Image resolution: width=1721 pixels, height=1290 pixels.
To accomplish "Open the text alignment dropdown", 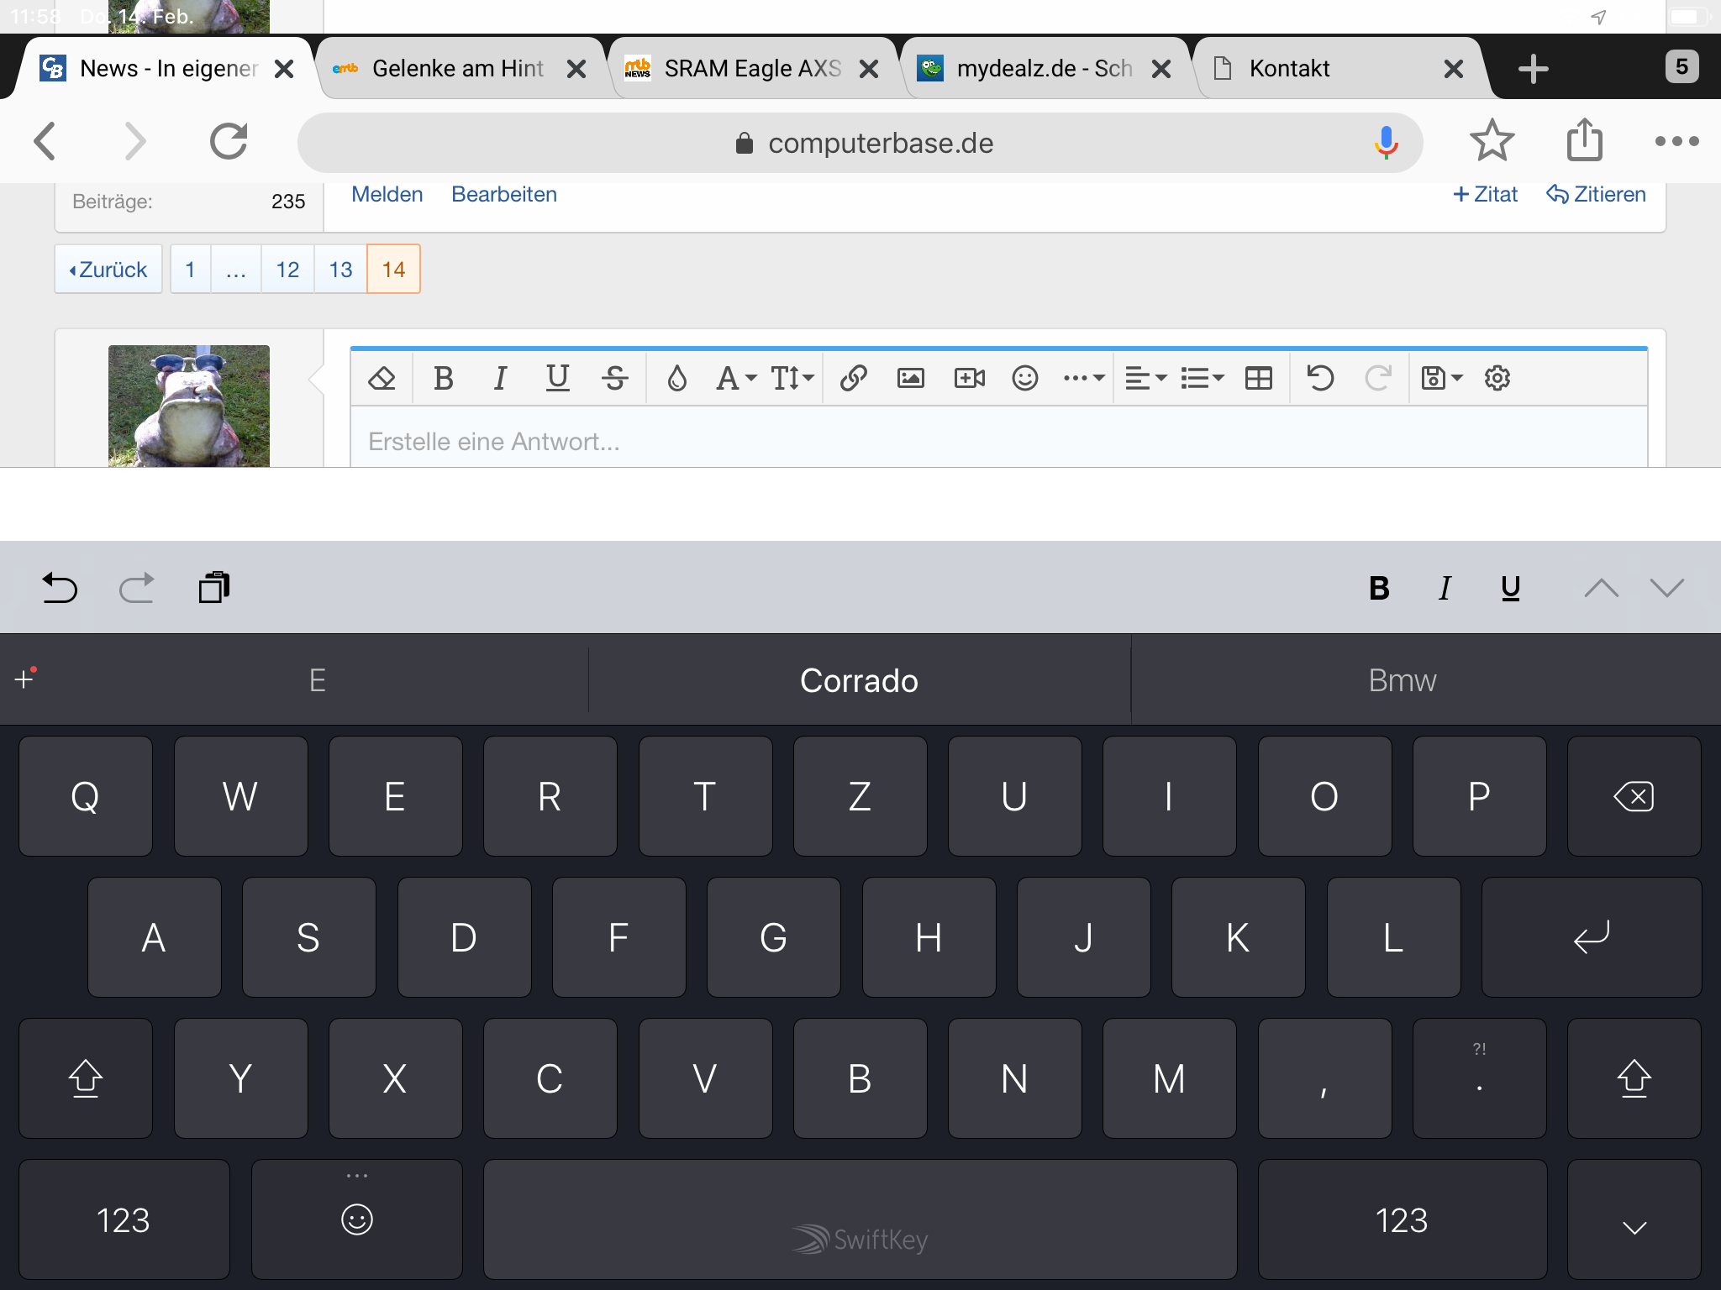I will 1145,378.
